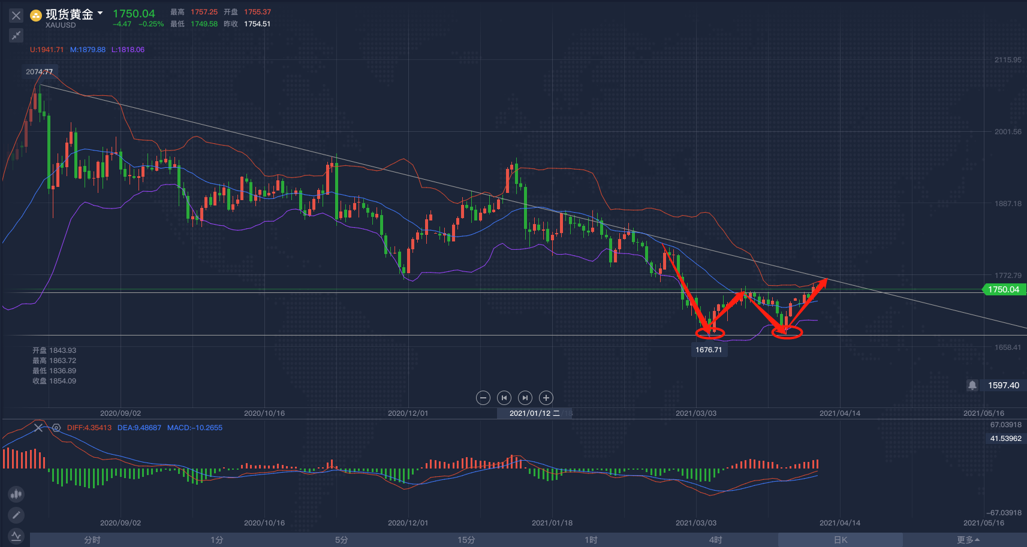
Task: Switch to the 15分 timeframe tab
Action: (466, 540)
